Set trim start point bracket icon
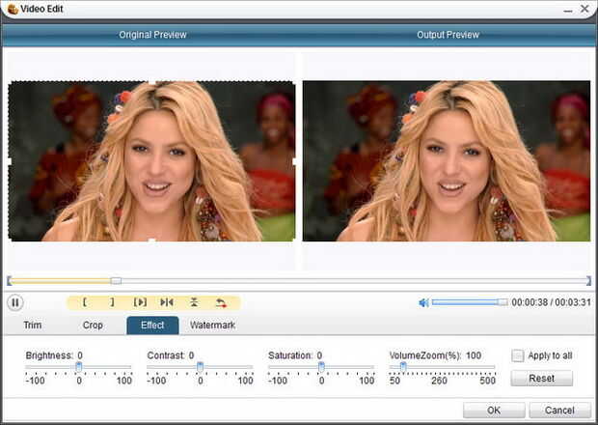598x425 pixels. point(85,302)
